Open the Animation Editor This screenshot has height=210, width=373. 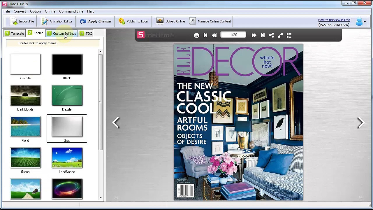point(56,21)
